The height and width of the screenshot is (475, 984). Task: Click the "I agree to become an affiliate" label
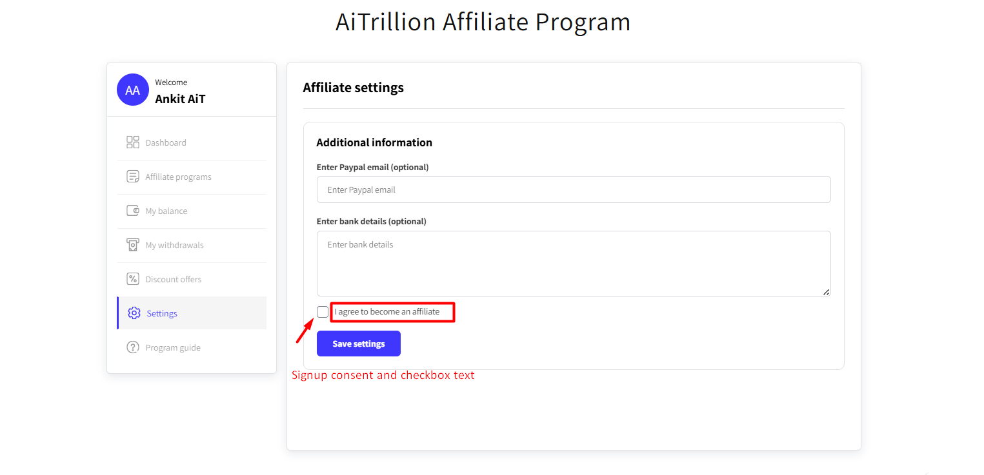click(387, 312)
